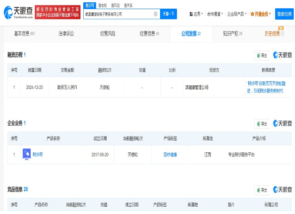The width and height of the screenshot is (295, 214).
Task: Open the 医疗健康 product tag link
Action: click(x=170, y=155)
